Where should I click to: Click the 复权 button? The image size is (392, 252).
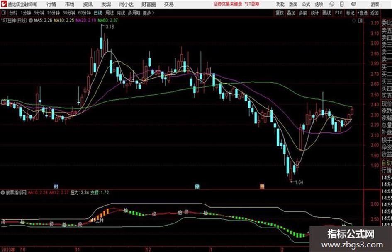(280, 13)
